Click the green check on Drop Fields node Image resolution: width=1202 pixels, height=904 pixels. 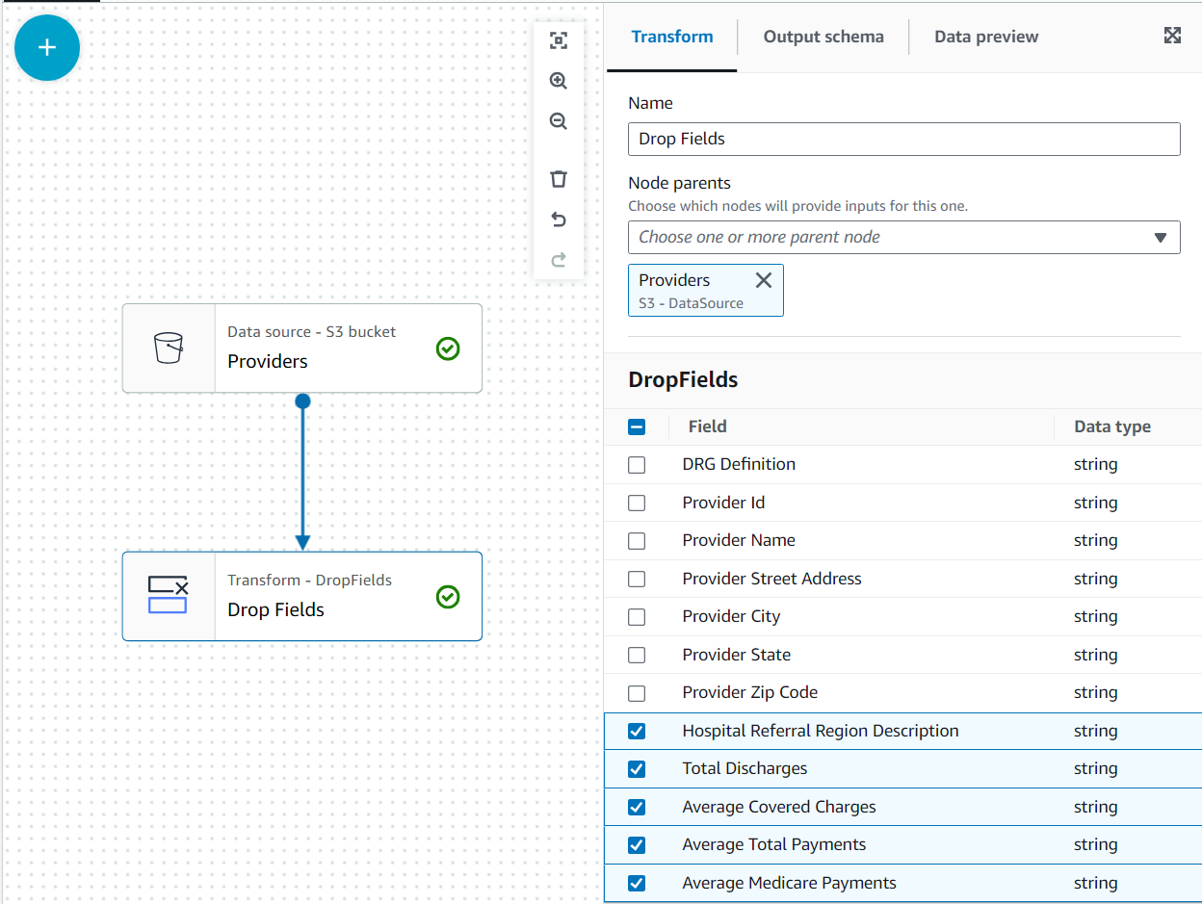[448, 597]
